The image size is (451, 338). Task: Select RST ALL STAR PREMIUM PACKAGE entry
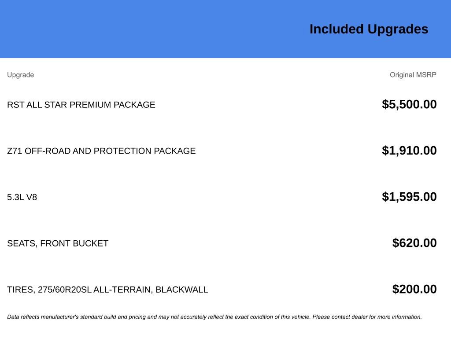(81, 105)
